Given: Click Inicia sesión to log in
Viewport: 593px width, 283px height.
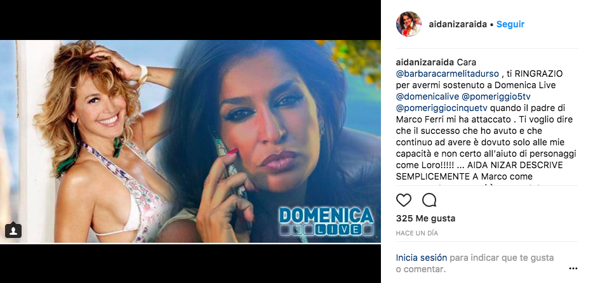Looking at the screenshot, I should click(422, 258).
